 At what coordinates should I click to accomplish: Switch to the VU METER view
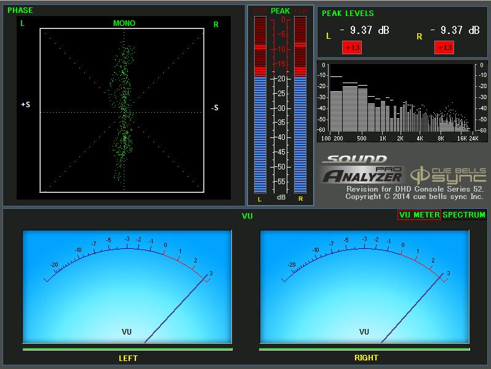(x=419, y=215)
